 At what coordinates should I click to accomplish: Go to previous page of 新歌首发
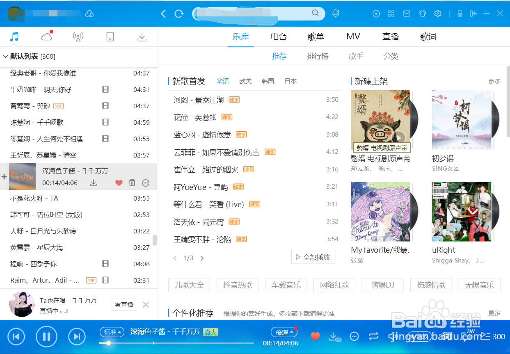click(x=175, y=258)
